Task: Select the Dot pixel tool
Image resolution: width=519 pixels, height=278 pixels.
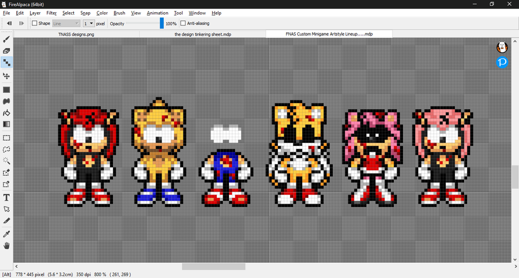Action: [6, 62]
